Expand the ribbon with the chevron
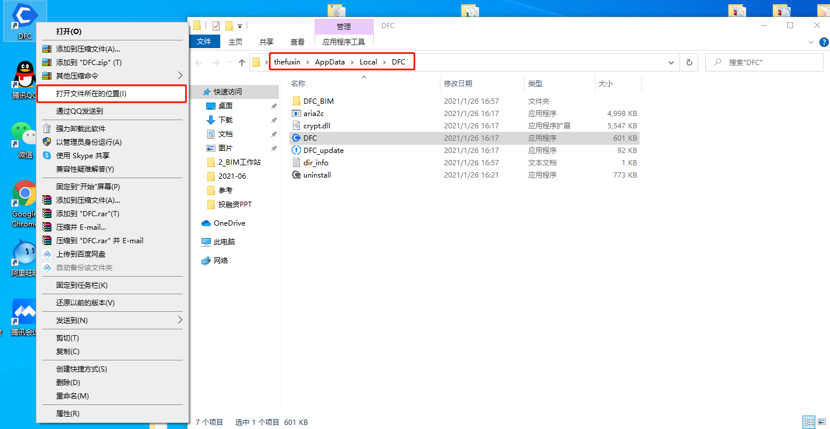The width and height of the screenshot is (830, 429). (x=811, y=42)
